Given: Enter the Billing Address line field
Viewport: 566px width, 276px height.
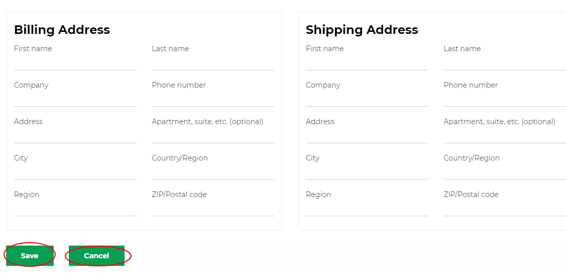Looking at the screenshot, I should tap(75, 136).
